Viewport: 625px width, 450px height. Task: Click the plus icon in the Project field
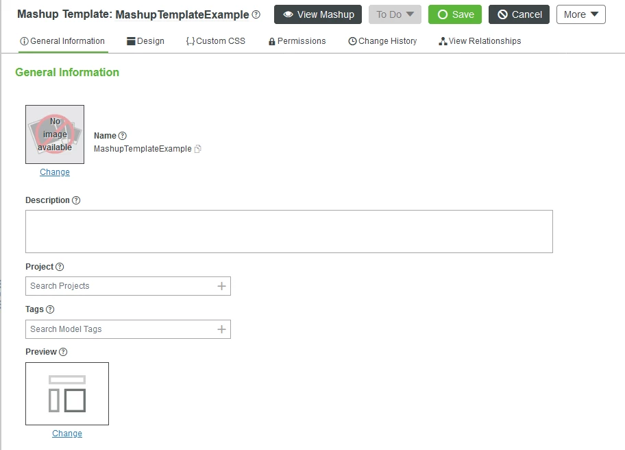[x=222, y=285]
